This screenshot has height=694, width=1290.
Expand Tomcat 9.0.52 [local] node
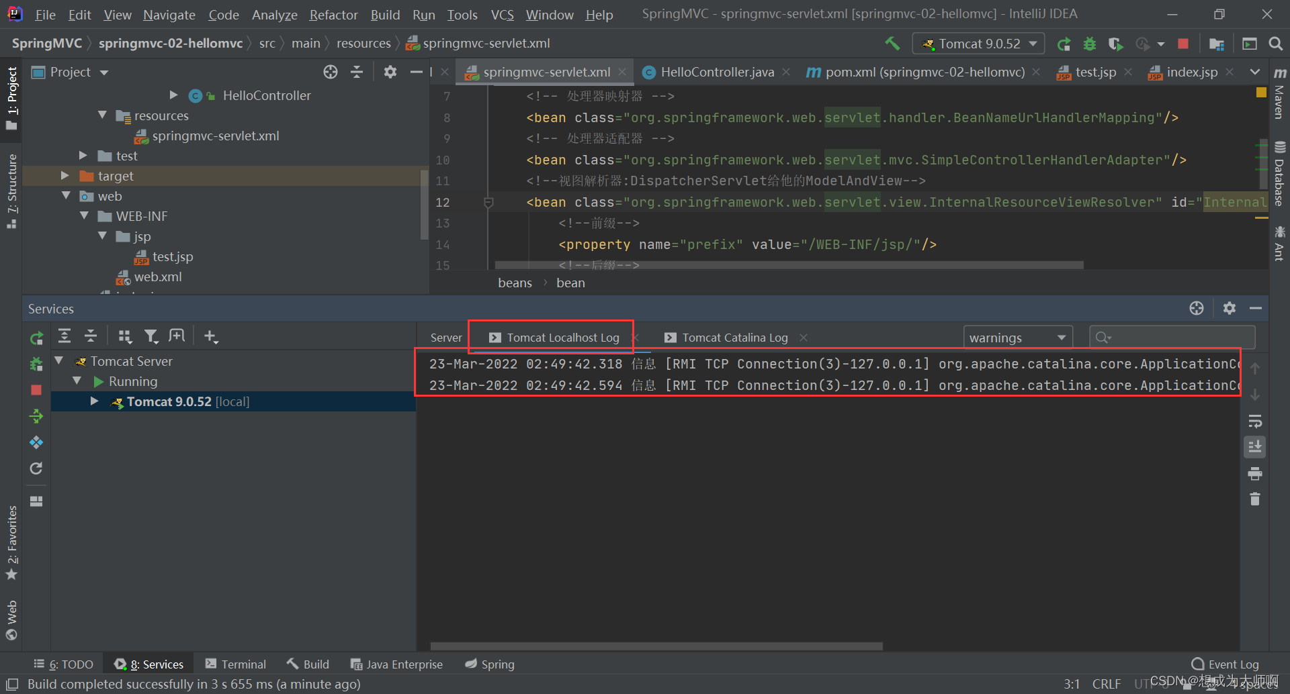94,401
